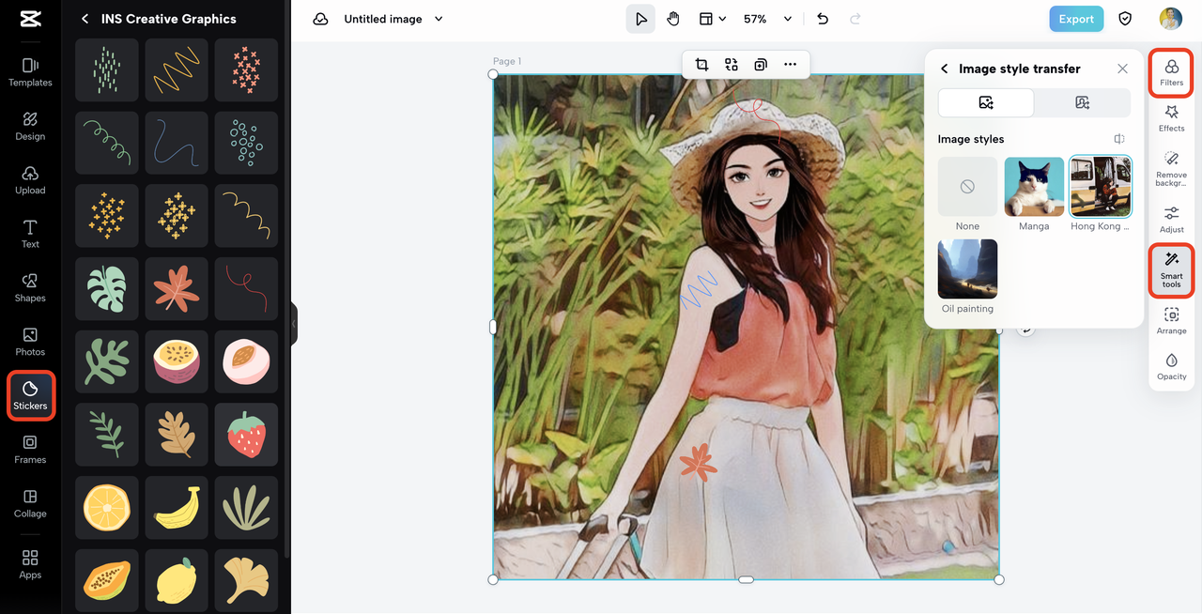Click the Untitled image title

point(383,19)
